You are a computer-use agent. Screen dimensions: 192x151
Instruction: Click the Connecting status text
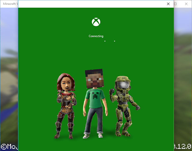tap(96, 36)
